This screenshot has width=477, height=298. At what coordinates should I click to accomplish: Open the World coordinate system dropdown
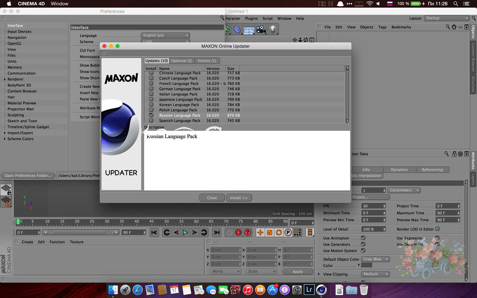tap(226, 271)
